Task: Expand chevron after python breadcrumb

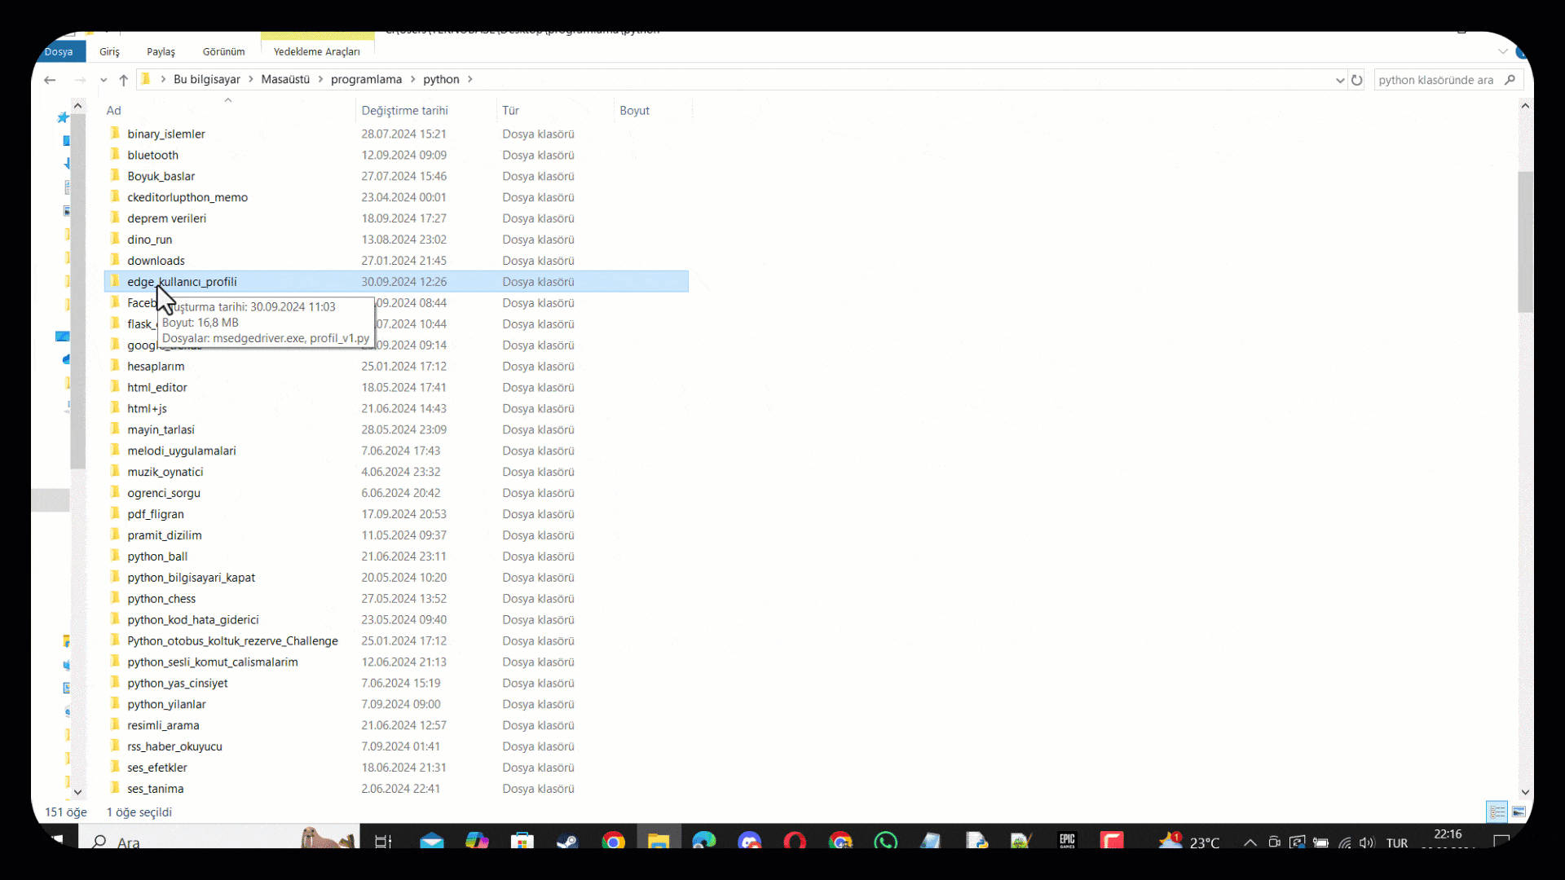Action: [470, 79]
